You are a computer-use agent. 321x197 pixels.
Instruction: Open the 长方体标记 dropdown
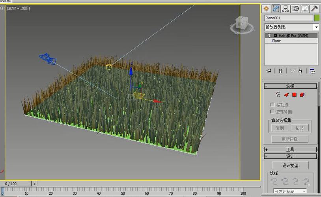click(290, 191)
